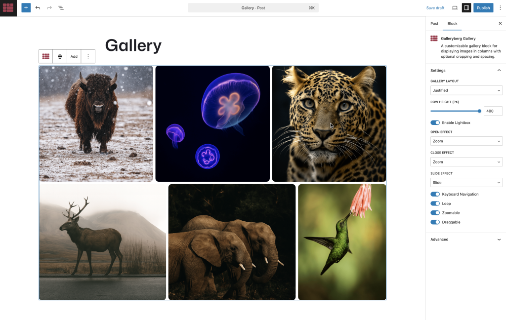The width and height of the screenshot is (506, 320).
Task: Open the block alignment control
Action: [60, 56]
